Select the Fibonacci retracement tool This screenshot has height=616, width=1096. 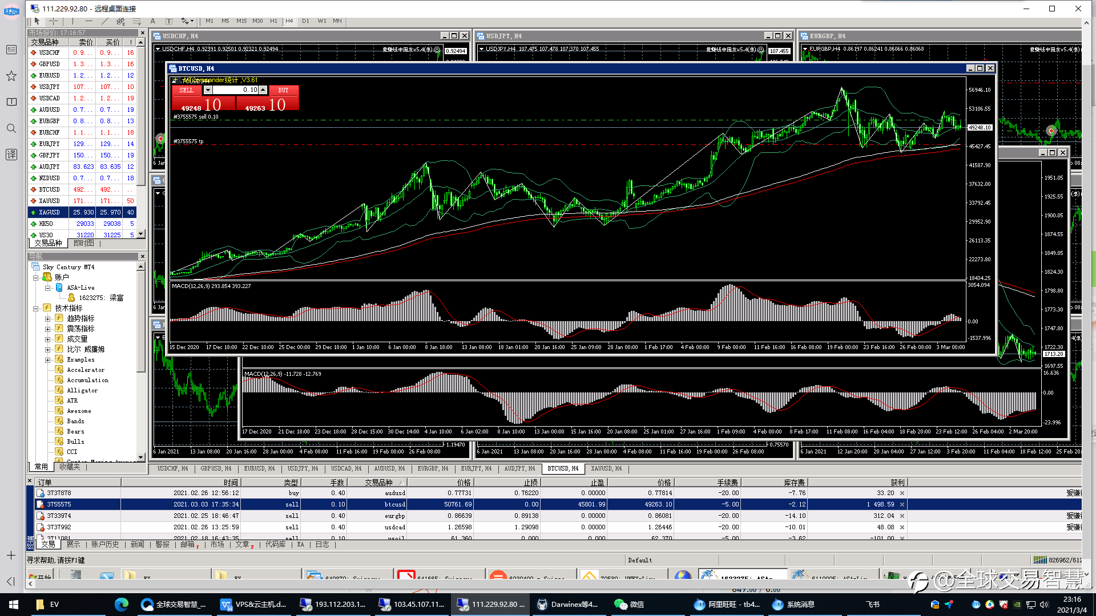coord(136,21)
